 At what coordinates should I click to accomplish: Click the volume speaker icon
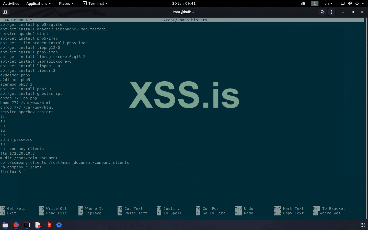[350, 4]
